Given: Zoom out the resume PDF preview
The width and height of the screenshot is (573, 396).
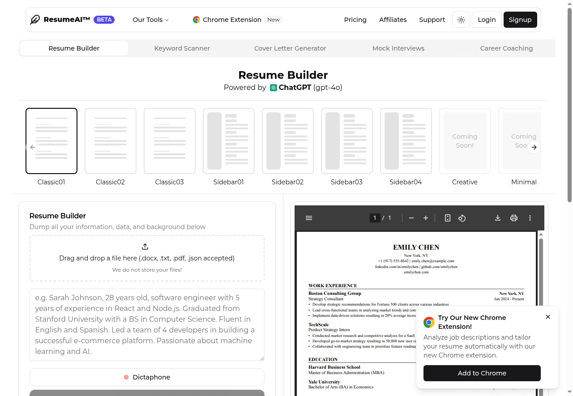Looking at the screenshot, I should point(411,218).
